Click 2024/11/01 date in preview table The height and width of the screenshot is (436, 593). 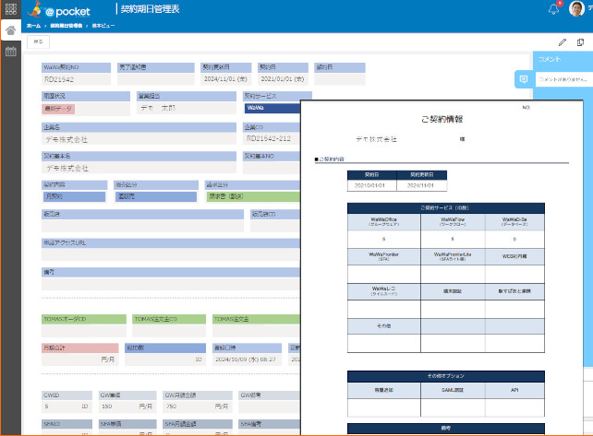(x=421, y=185)
